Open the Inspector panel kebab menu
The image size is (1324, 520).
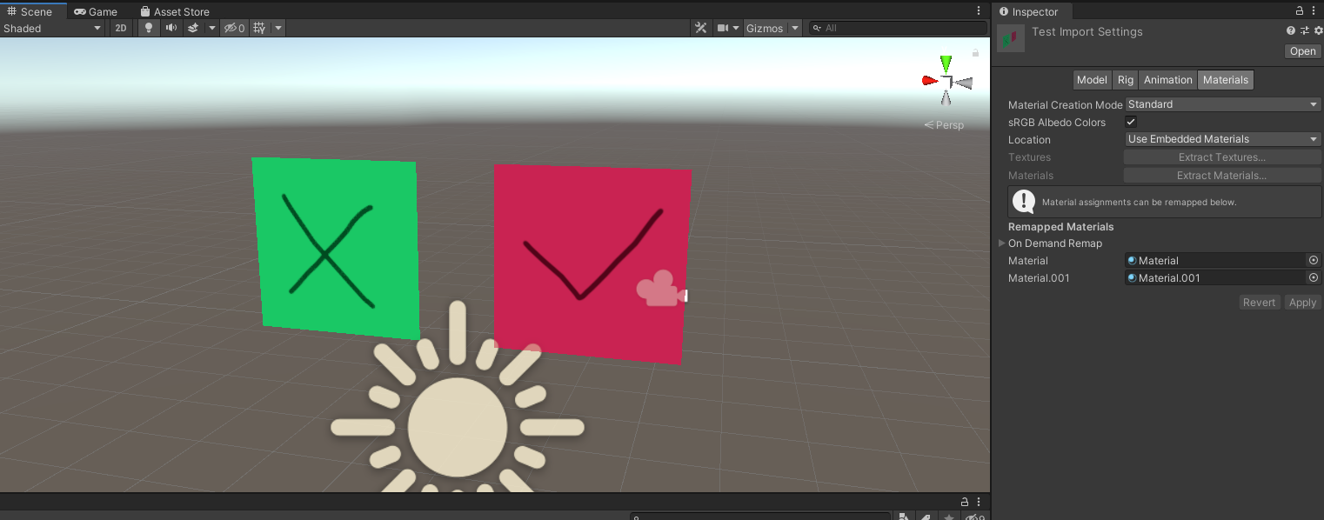[1314, 10]
